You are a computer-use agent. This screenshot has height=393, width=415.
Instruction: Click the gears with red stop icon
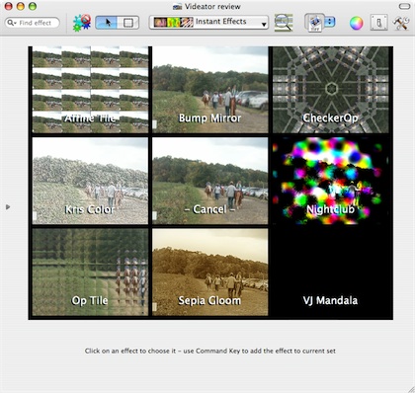[82, 23]
